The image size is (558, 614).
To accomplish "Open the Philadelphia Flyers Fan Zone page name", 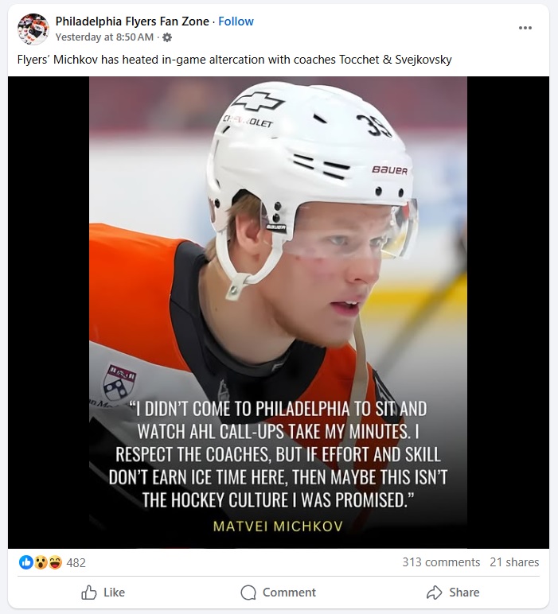I will (132, 21).
